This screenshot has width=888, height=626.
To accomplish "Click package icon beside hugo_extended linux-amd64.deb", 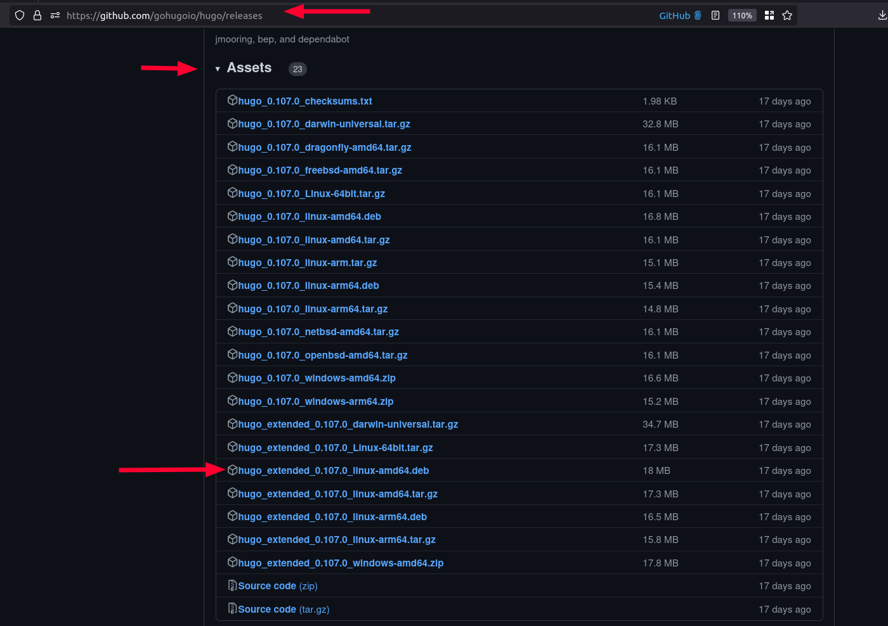I will coord(232,470).
